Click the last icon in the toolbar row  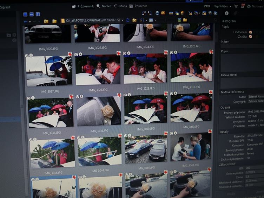[x=215, y=13]
